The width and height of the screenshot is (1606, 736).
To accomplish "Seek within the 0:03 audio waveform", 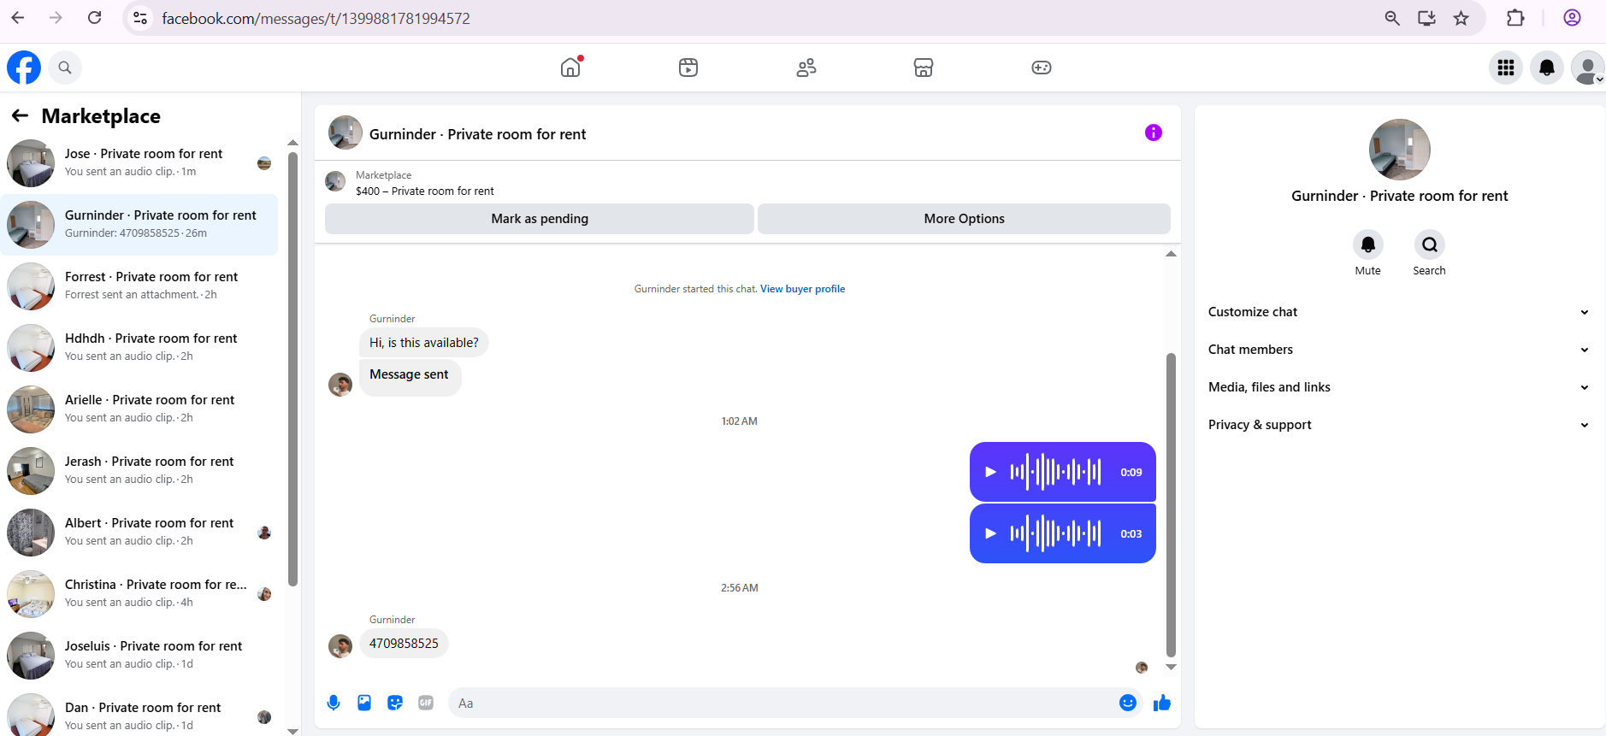I will click(x=1055, y=533).
